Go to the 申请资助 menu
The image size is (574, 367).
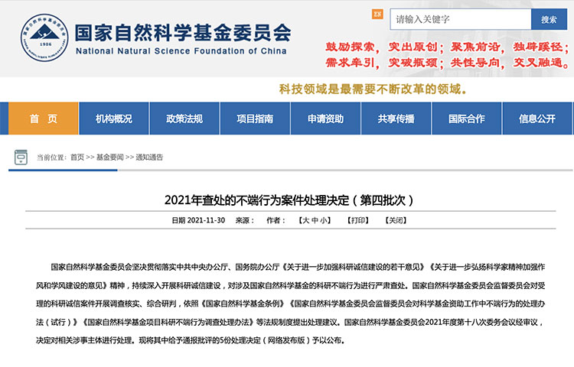(x=325, y=119)
